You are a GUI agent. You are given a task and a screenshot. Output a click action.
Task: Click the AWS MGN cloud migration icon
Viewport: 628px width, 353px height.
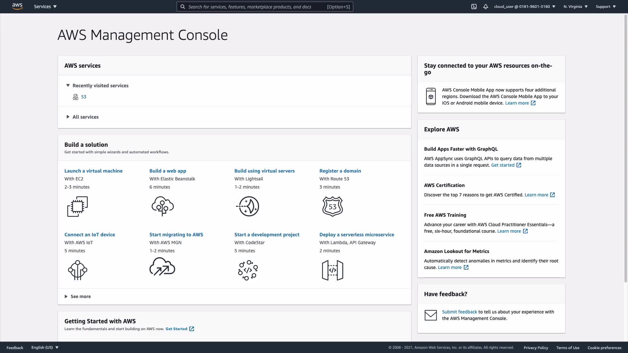[163, 267]
